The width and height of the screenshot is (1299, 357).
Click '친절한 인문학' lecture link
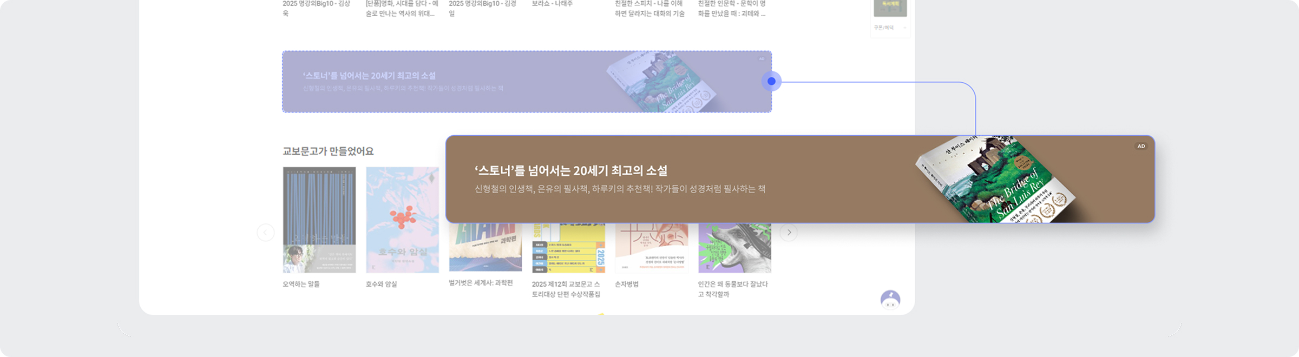732,8
